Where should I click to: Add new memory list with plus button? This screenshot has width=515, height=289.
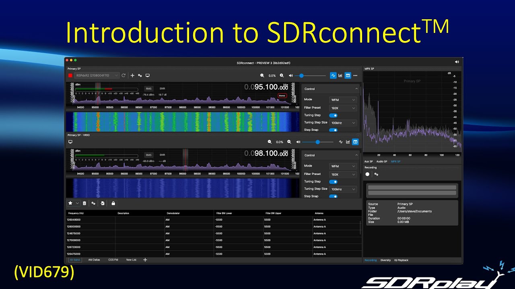[145, 260]
